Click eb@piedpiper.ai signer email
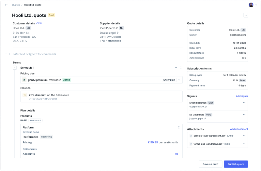Image resolution: width=261 pixels, height=171 pixels. [198, 107]
